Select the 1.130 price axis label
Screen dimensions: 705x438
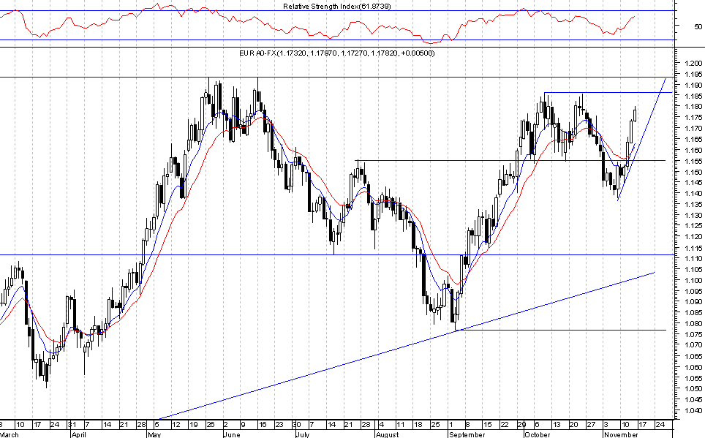tap(693, 215)
